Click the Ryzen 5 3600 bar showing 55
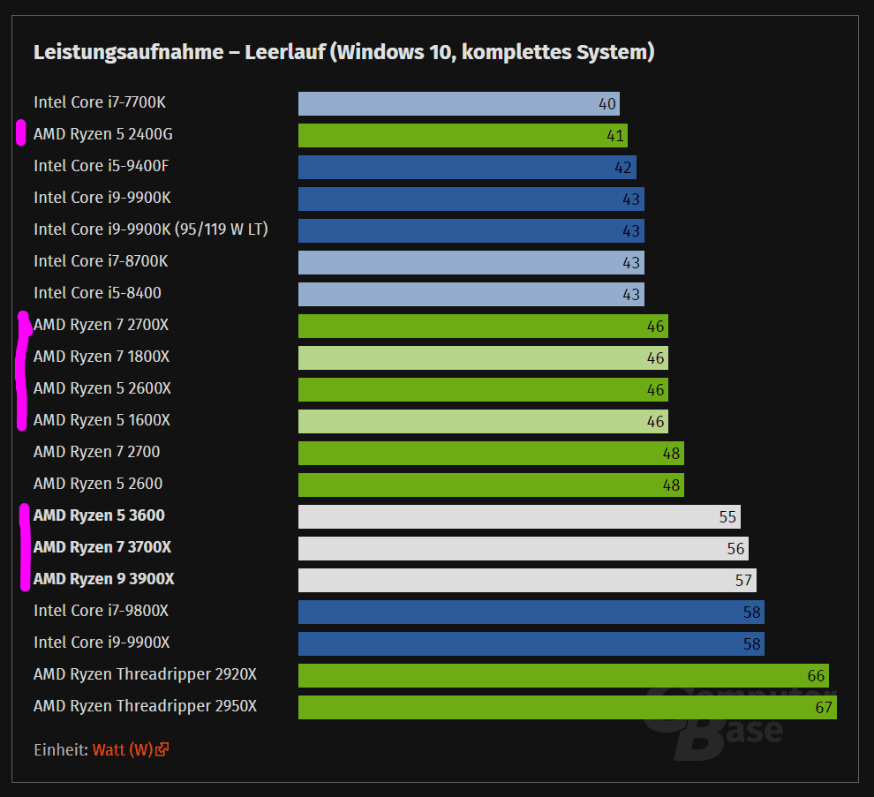 [519, 516]
